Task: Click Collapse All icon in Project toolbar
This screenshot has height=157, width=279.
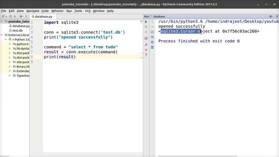Action: (15, 17)
